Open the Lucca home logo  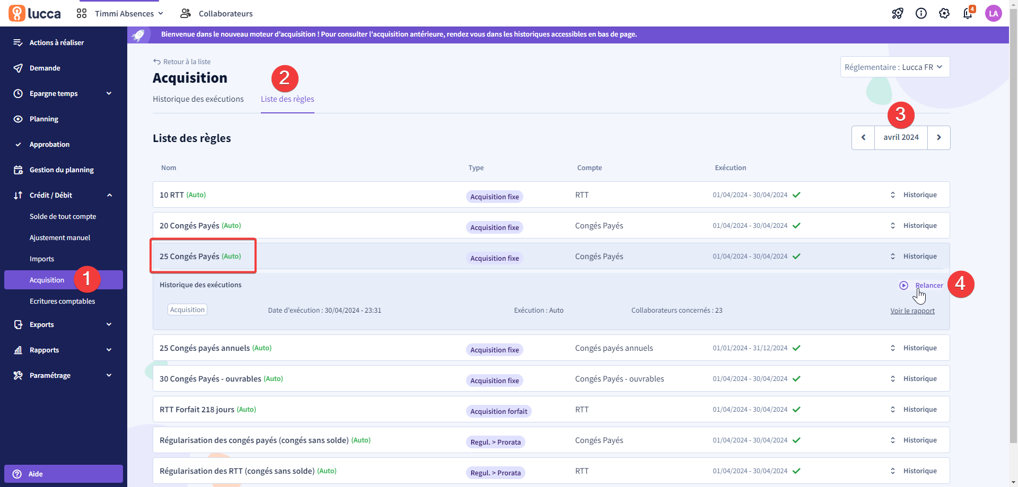[35, 13]
